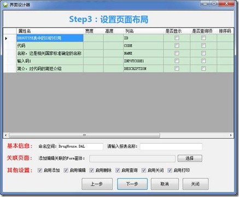Viewport: 239px width, 197px height.
Task: Click the 高度 cell in the NAME row
Action: tap(113, 53)
